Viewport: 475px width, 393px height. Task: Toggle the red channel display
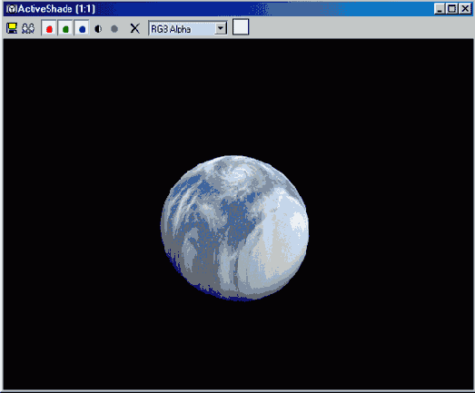point(49,28)
